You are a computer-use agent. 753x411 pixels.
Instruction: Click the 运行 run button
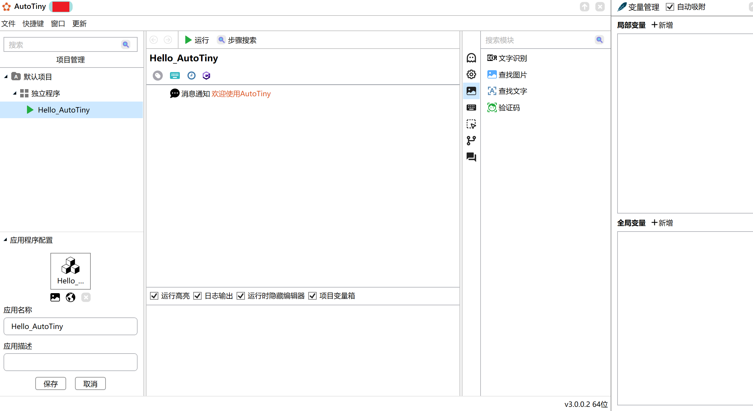coord(197,40)
